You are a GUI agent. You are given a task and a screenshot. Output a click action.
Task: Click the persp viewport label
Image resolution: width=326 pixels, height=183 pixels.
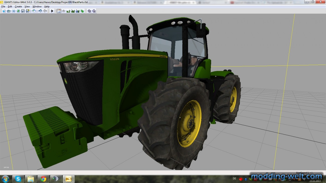pos(6,167)
